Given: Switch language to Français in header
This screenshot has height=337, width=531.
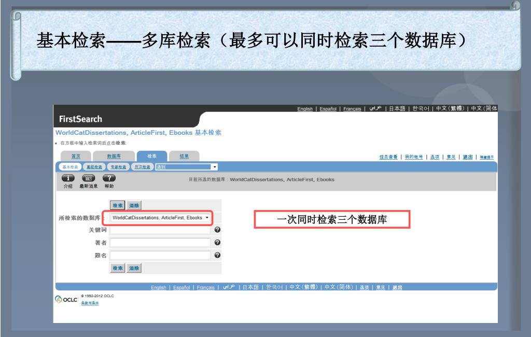Looking at the screenshot, I should click(x=352, y=109).
